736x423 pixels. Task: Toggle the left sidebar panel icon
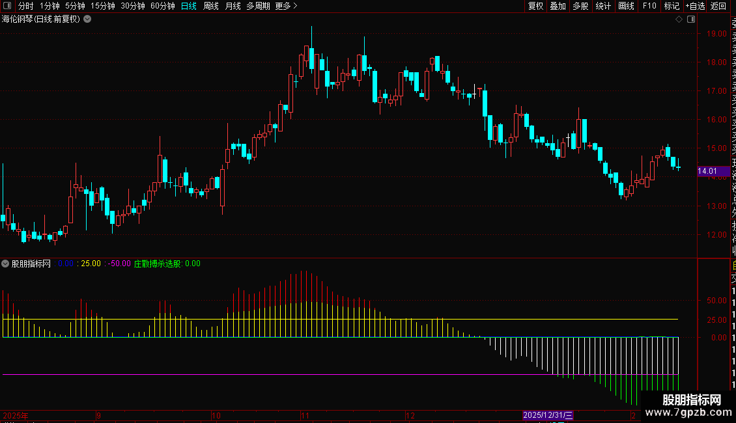[x=7, y=6]
